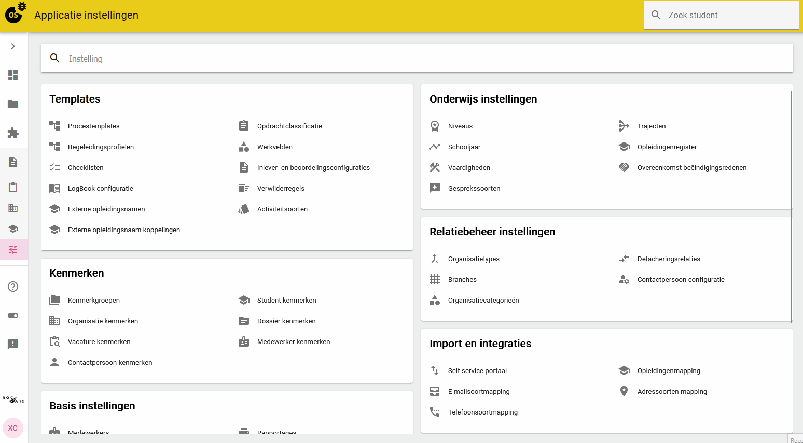803x443 pixels.
Task: Click the Vaardigheden tools icon
Action: 435,167
